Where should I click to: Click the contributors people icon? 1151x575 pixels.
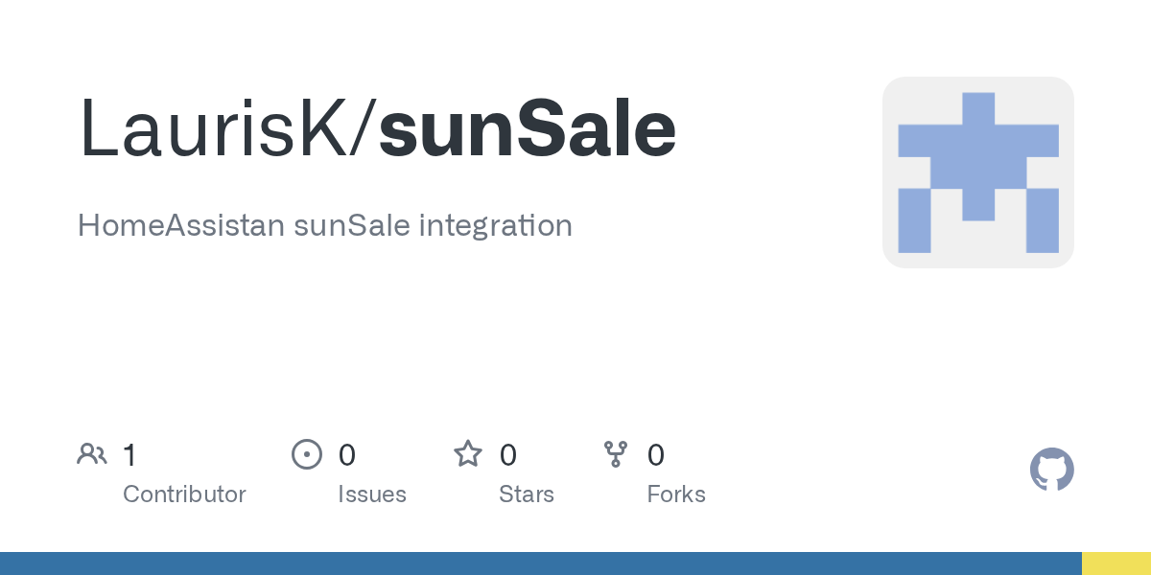point(91,454)
